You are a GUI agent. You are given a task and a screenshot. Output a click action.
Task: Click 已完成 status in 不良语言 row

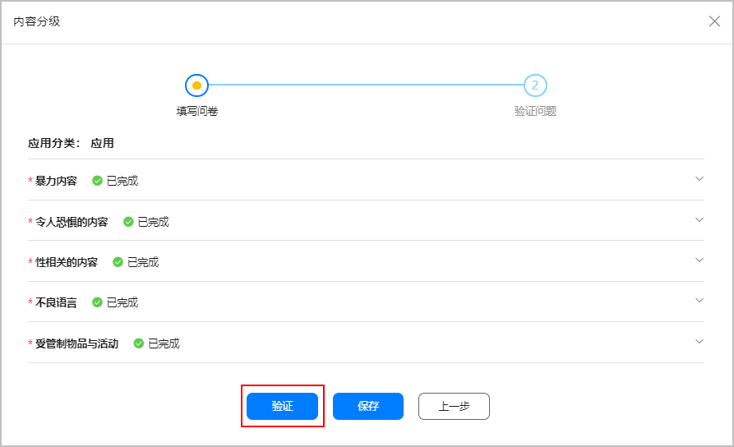[122, 302]
